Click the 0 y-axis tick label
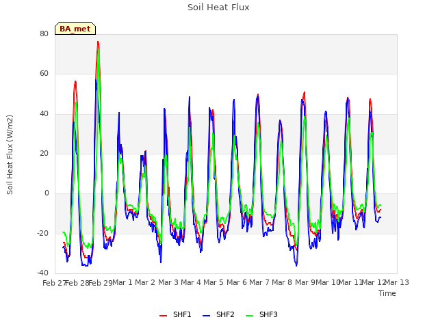 [x=47, y=193]
